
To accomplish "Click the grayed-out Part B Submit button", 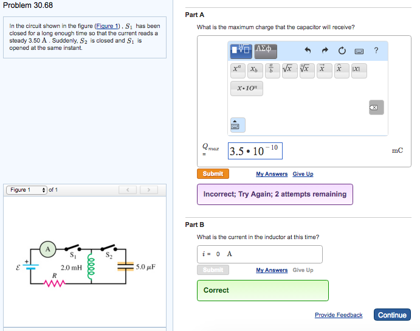I will [213, 270].
